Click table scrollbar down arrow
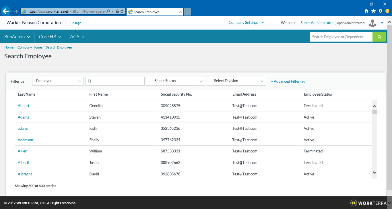The height and width of the screenshot is (209, 392). pos(374,172)
